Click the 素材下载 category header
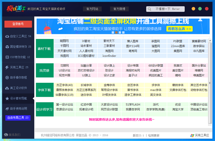 coord(45,49)
